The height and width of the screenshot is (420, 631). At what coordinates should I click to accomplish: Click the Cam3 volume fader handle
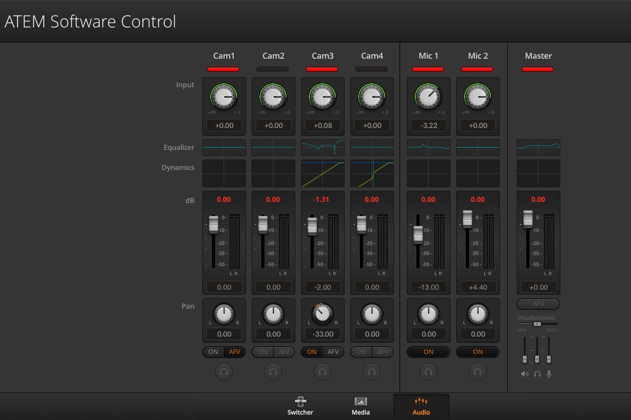(x=312, y=226)
